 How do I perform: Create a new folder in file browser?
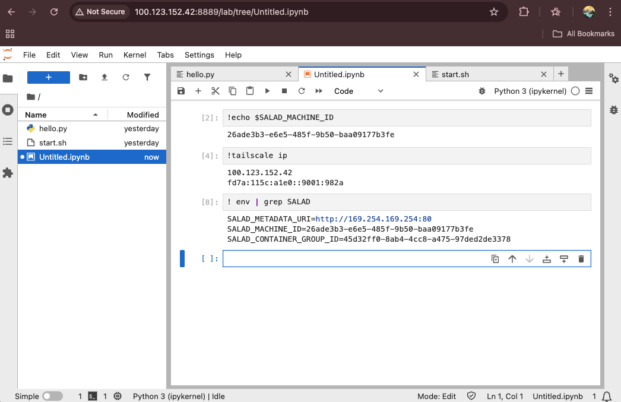coord(83,77)
